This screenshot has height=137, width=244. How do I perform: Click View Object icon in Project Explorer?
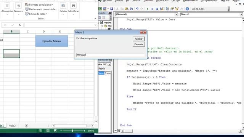[x=104, y=18]
